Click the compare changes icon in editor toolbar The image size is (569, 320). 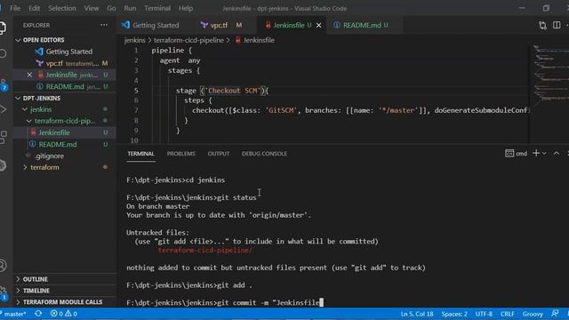(542, 26)
